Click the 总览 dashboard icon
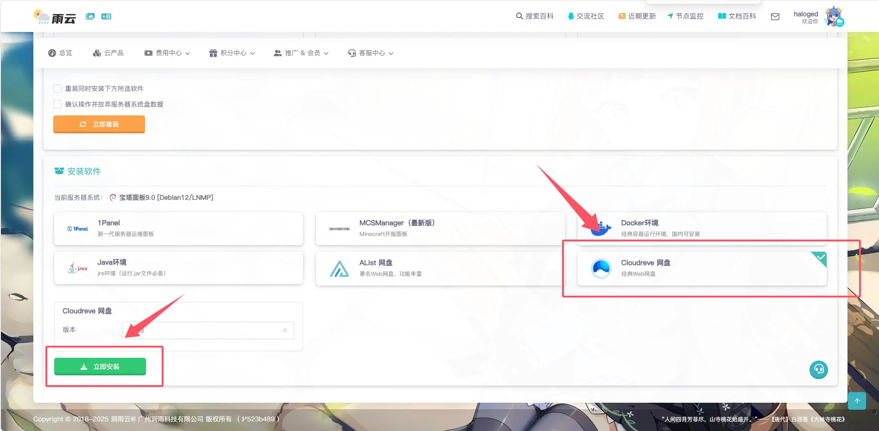 (x=52, y=53)
